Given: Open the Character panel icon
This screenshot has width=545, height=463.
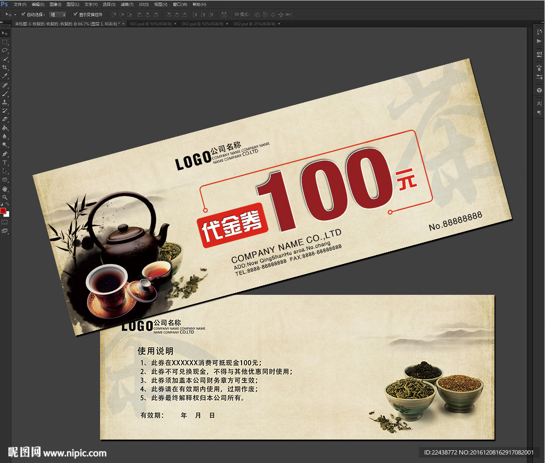Looking at the screenshot, I should click(539, 103).
